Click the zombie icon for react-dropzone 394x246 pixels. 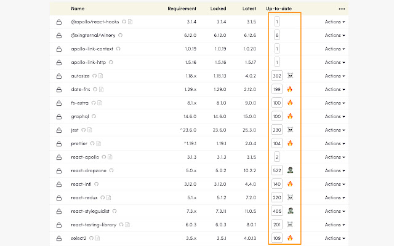[x=290, y=170]
